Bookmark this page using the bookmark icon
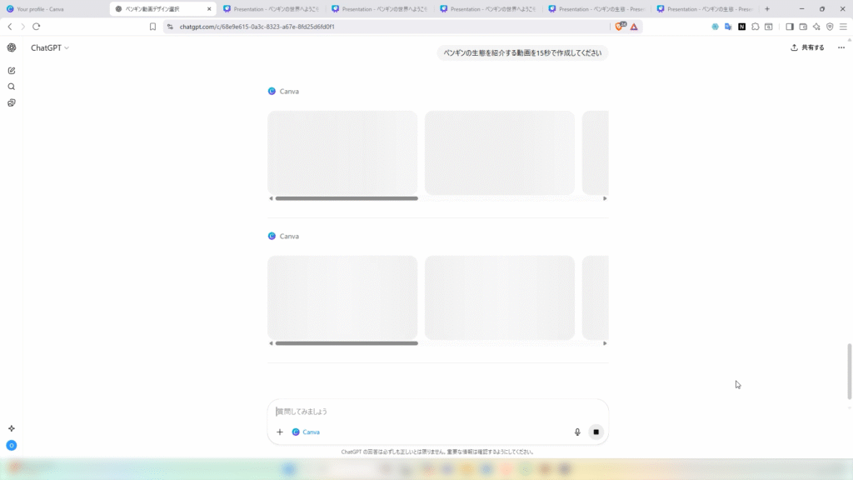The width and height of the screenshot is (853, 480). [152, 27]
